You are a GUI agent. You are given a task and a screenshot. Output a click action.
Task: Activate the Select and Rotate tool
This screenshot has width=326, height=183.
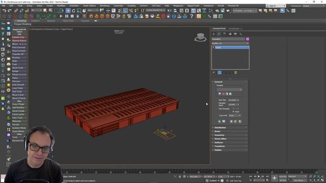pyautogui.click(x=73, y=11)
